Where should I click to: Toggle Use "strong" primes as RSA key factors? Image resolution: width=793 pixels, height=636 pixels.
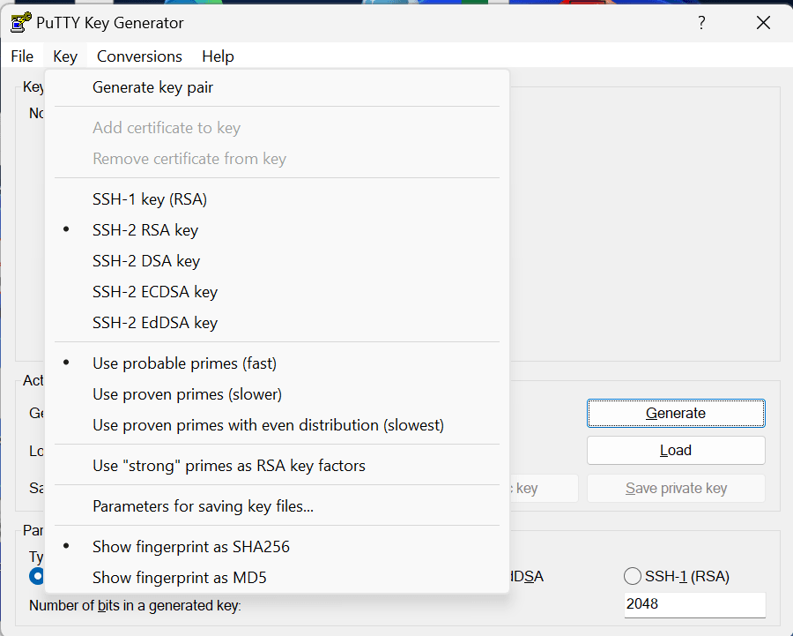(278, 466)
